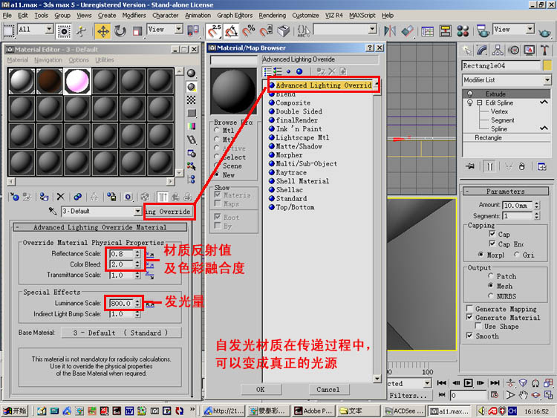
Task: Click the Luminance Scale value field
Action: click(121, 303)
